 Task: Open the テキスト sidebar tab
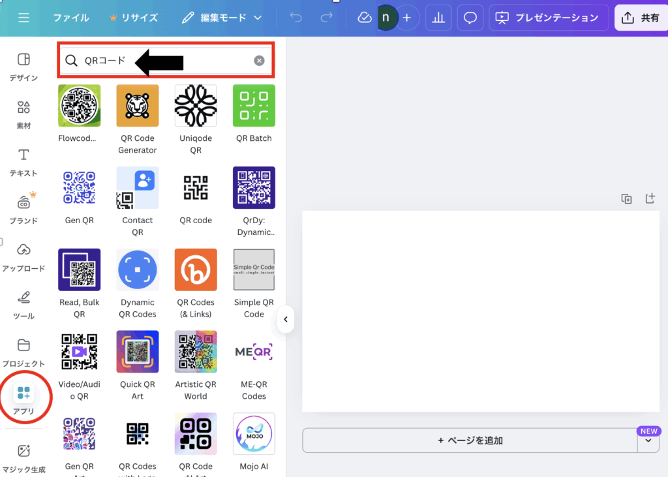[x=24, y=162]
